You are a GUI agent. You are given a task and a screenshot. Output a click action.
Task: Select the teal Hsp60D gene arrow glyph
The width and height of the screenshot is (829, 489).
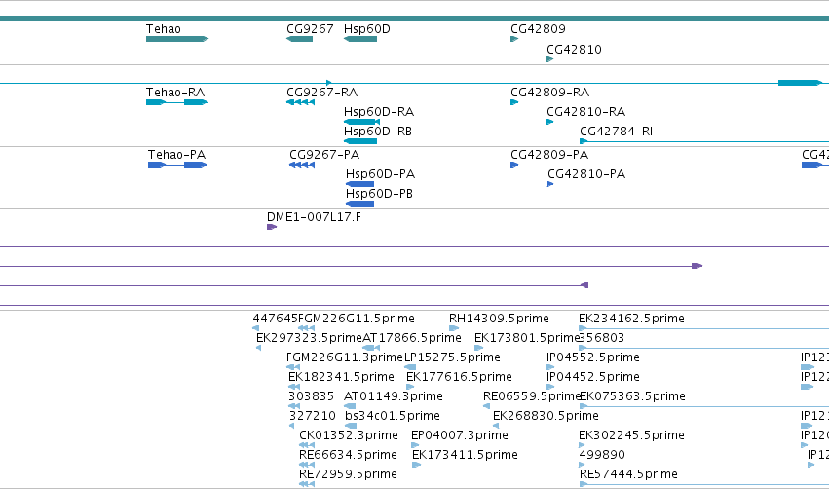tap(360, 39)
